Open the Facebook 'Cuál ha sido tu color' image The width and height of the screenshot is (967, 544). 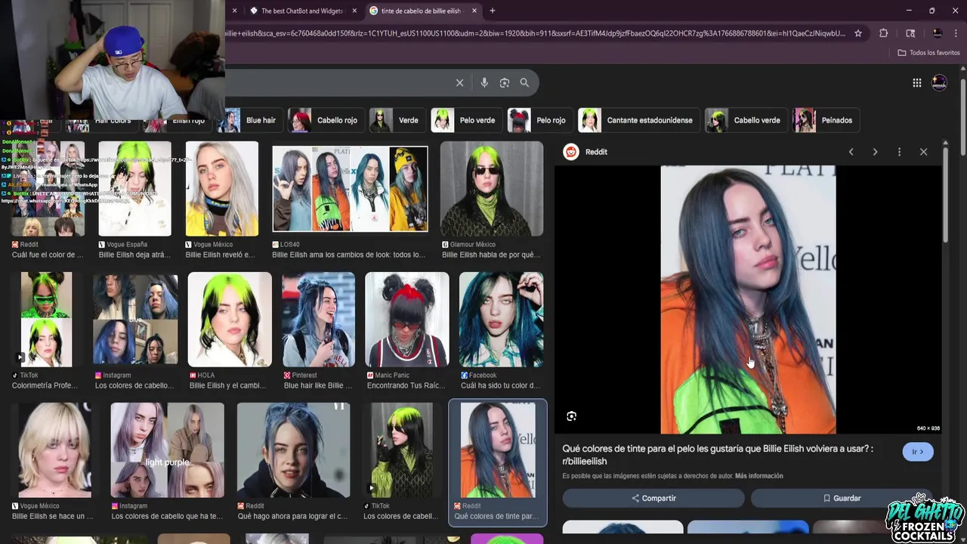point(501,320)
